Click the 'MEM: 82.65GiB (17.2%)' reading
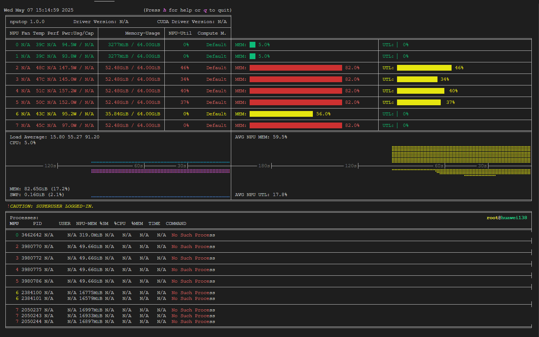The image size is (539, 337). click(x=40, y=189)
